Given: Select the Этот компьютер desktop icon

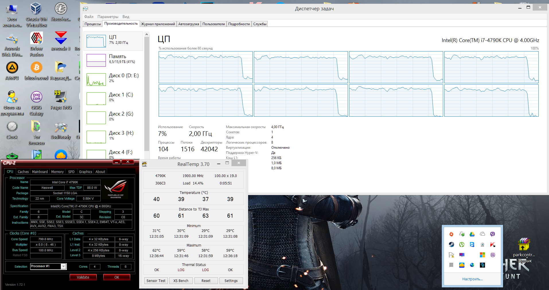Looking at the screenshot, I should click(12, 15).
